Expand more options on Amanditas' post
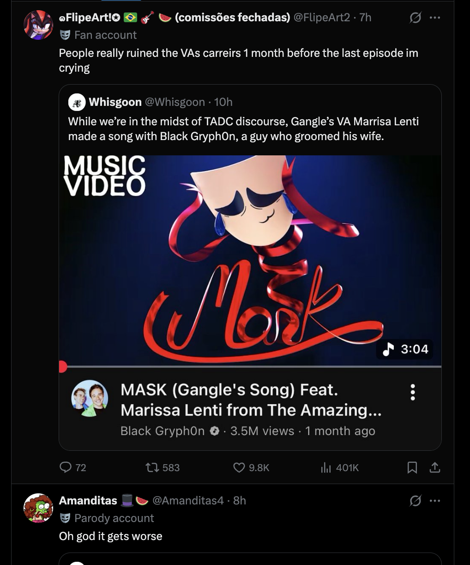 434,500
